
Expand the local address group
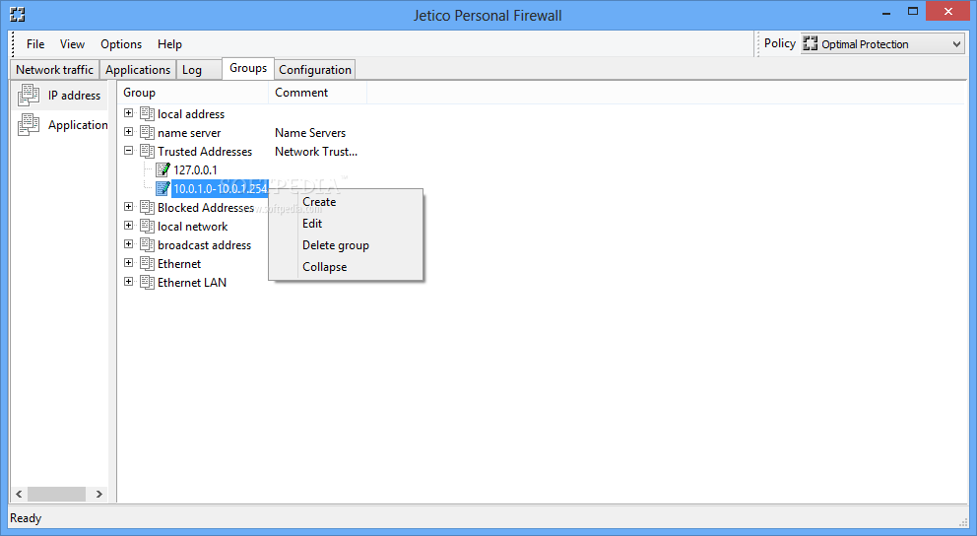(128, 112)
